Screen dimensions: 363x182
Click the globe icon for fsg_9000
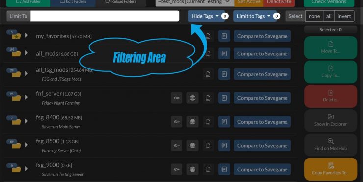(192, 169)
